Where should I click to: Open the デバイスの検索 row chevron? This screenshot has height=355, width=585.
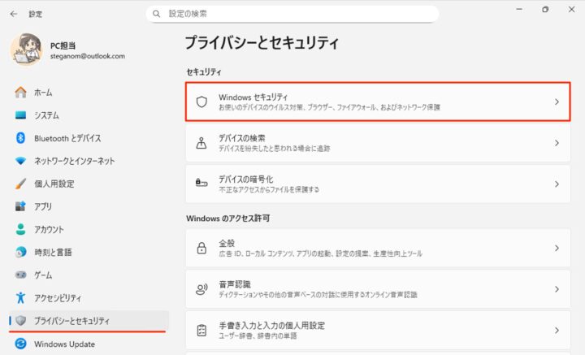557,143
